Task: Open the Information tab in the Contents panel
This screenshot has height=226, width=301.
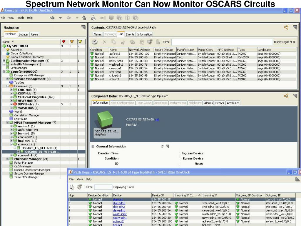Action: [x=145, y=34]
